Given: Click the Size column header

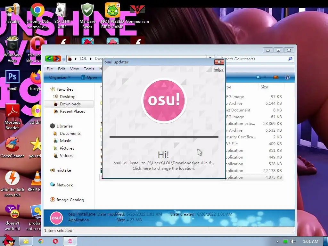Looking at the screenshot, I should point(271,87).
